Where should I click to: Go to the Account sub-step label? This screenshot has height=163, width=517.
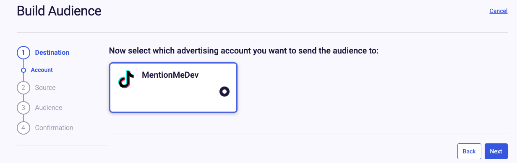point(42,70)
